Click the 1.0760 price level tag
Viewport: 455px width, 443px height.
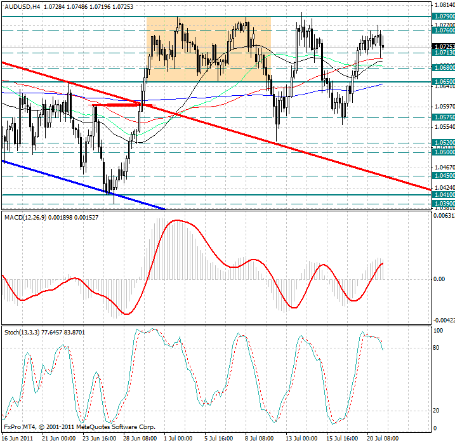pyautogui.click(x=444, y=30)
